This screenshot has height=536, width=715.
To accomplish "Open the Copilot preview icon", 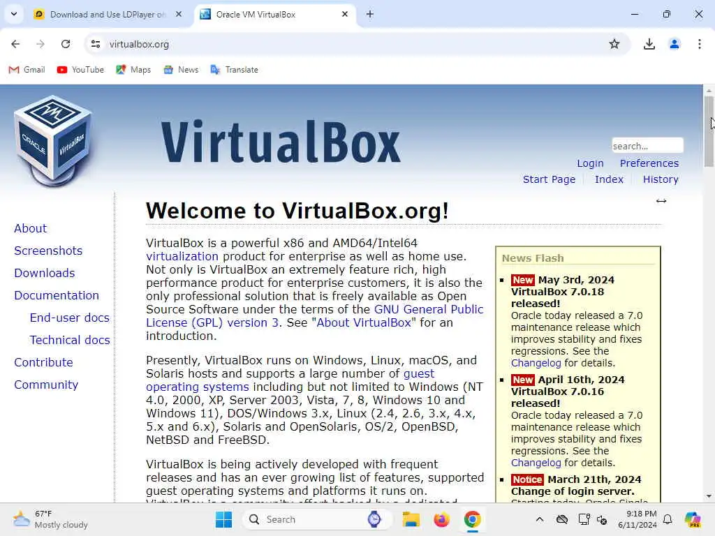I will tap(693, 519).
